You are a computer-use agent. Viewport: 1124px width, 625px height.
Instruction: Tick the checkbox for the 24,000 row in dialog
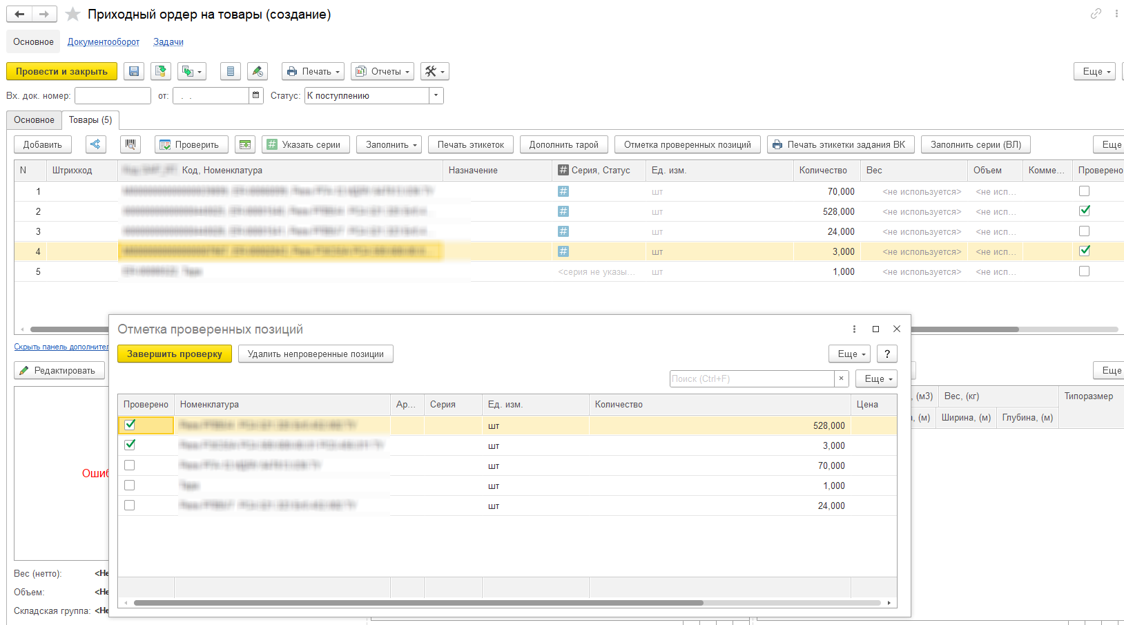[x=130, y=506]
